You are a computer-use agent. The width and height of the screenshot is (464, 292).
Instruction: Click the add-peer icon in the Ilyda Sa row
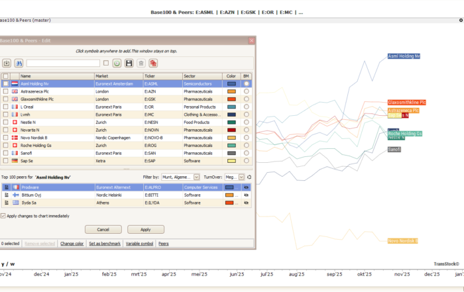(x=7, y=203)
